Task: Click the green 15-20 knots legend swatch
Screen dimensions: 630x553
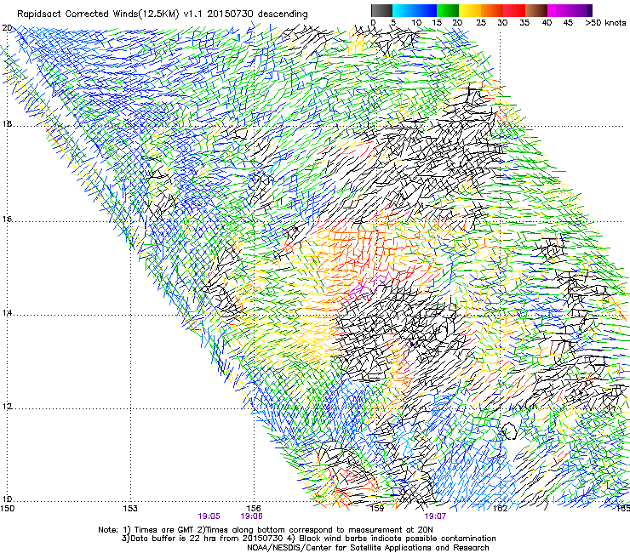Action: tap(448, 10)
